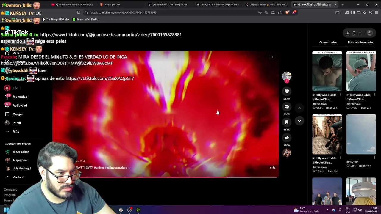The image size is (381, 214).
Task: Open options for luhuytran's recommended video
Action: tap(374, 158)
